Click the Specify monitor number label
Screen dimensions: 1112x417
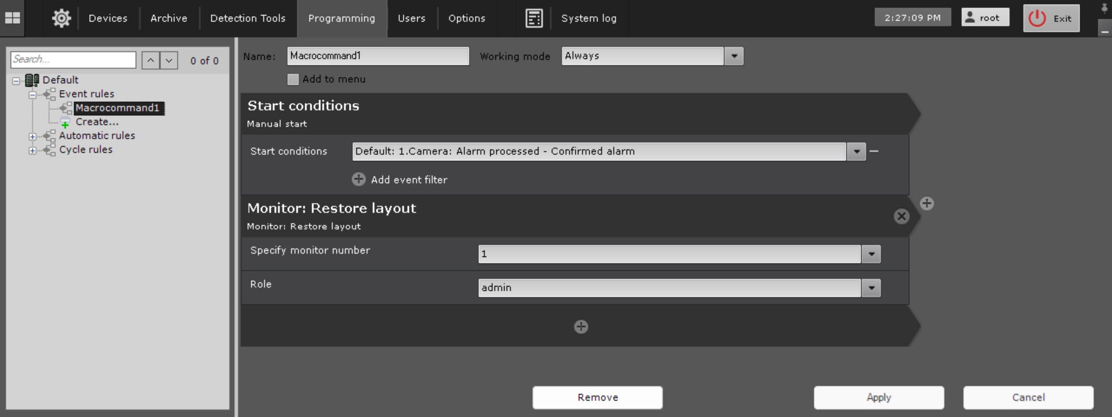coord(310,250)
